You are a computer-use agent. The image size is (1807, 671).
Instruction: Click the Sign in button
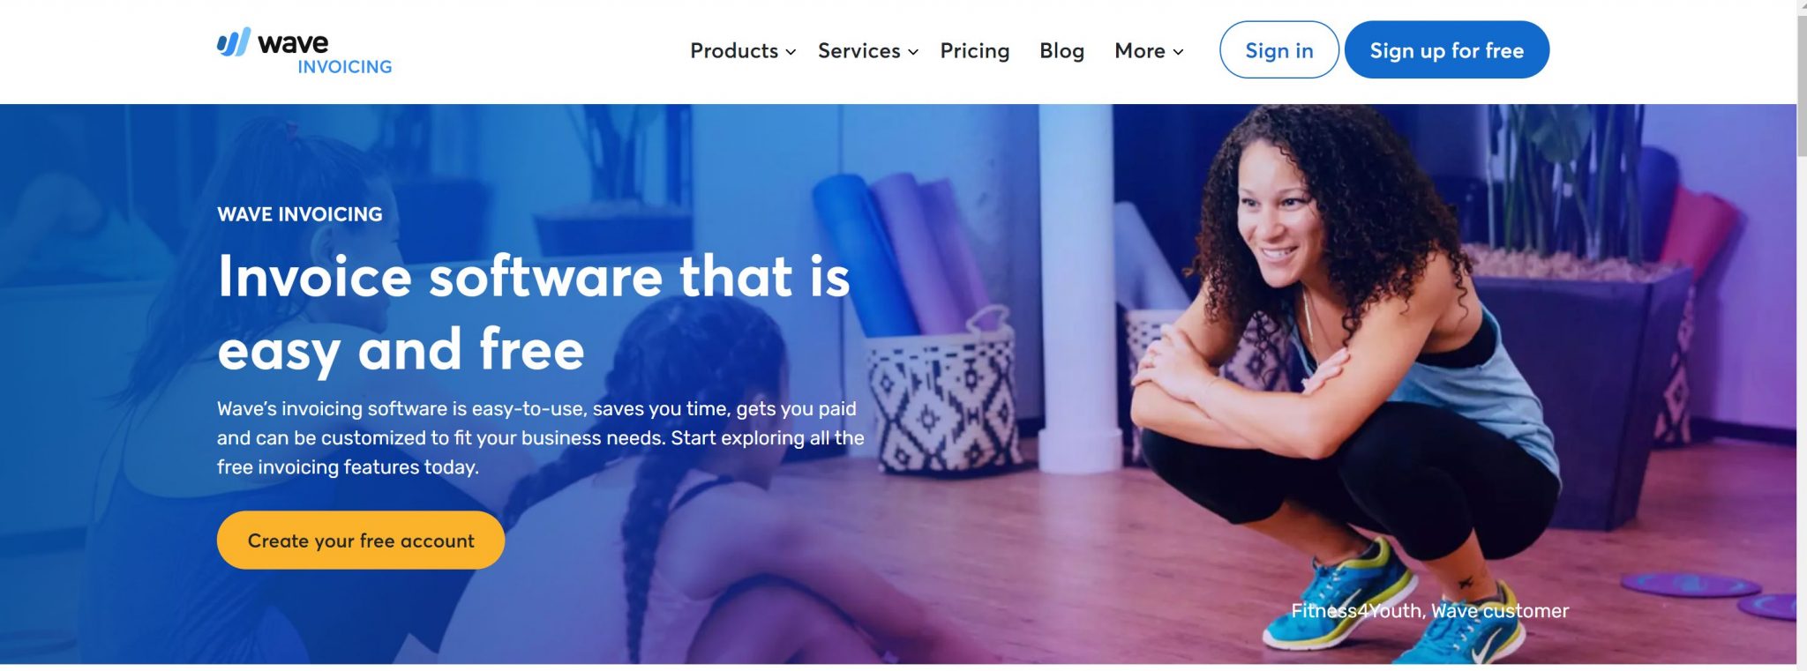tap(1279, 50)
